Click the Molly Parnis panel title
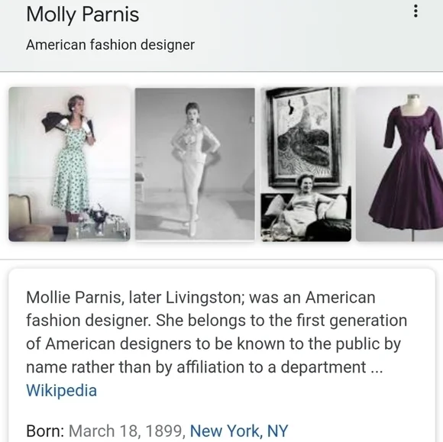Image resolution: width=443 pixels, height=442 pixels. tap(82, 14)
